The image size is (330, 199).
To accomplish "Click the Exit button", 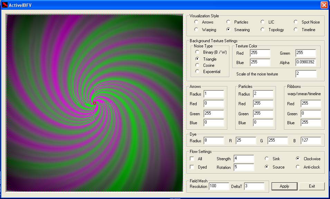I will (x=312, y=186).
